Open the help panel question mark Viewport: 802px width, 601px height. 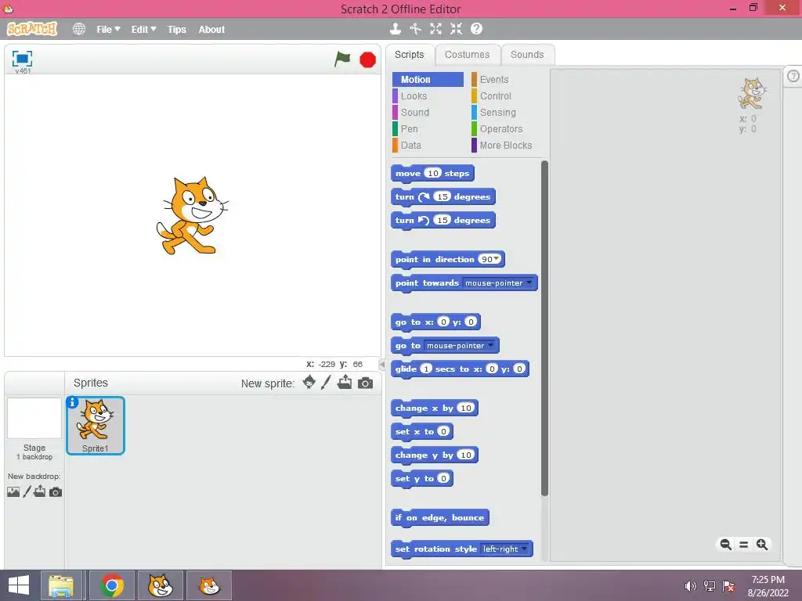point(793,76)
